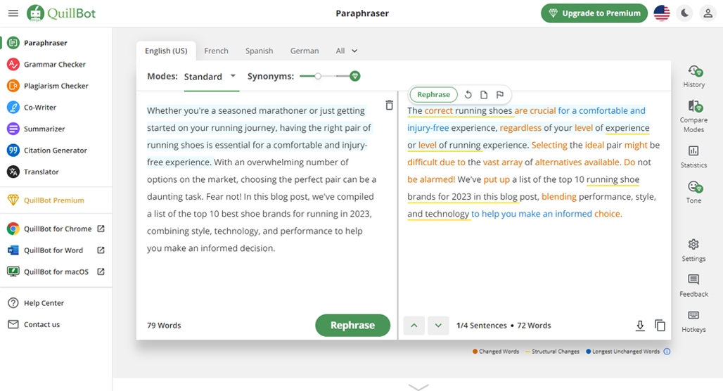Expand the Modes Standard dropdown
The width and height of the screenshot is (723, 391).
click(x=211, y=77)
